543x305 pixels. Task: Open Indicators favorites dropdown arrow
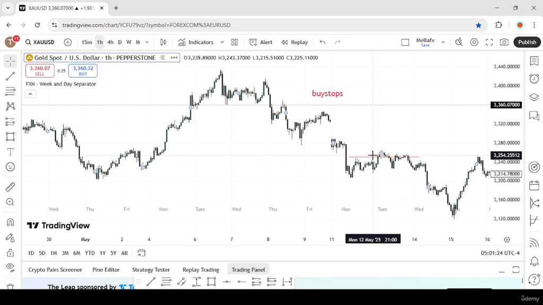point(222,42)
